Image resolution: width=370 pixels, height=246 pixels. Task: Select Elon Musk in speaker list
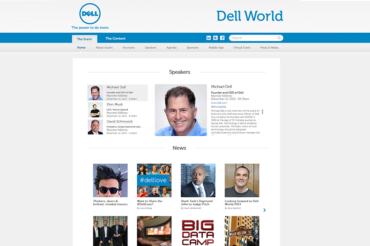(x=118, y=110)
